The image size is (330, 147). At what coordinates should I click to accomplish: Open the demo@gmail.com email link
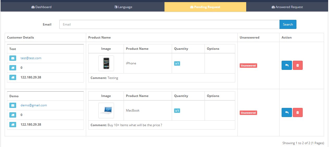(x=34, y=105)
